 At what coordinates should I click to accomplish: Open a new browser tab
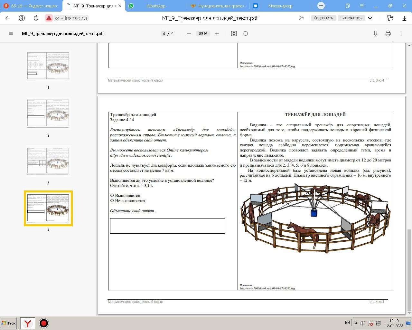tap(321, 6)
